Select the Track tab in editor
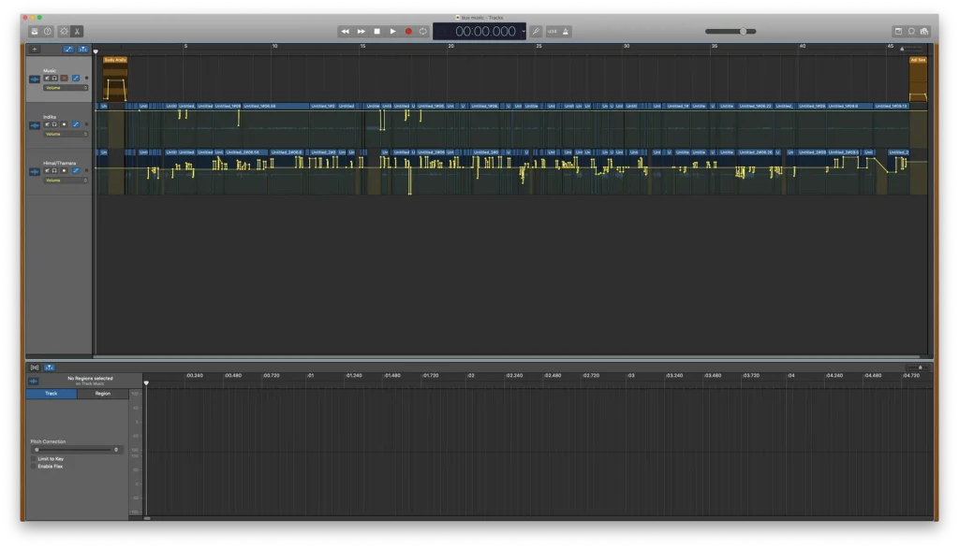Image resolution: width=959 pixels, height=548 pixels. pos(52,394)
